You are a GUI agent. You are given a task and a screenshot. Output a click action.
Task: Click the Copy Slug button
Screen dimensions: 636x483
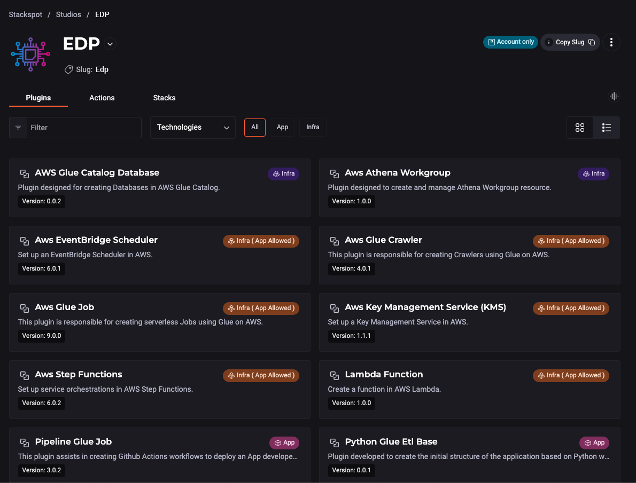click(x=570, y=42)
